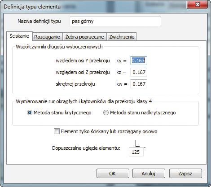Close the Definicja typu elementu dialog

[x=197, y=4]
